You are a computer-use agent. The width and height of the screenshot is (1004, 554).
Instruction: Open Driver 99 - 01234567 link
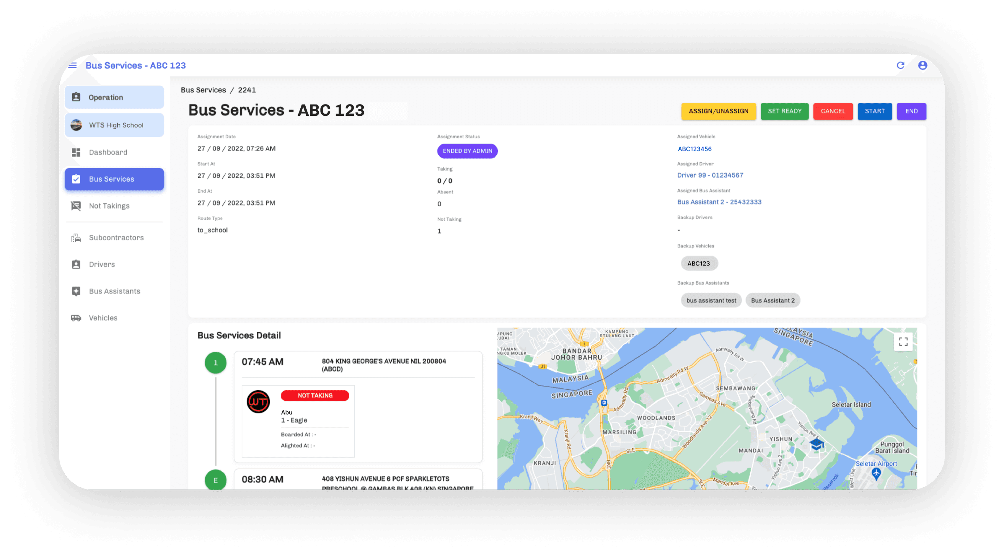(x=710, y=175)
